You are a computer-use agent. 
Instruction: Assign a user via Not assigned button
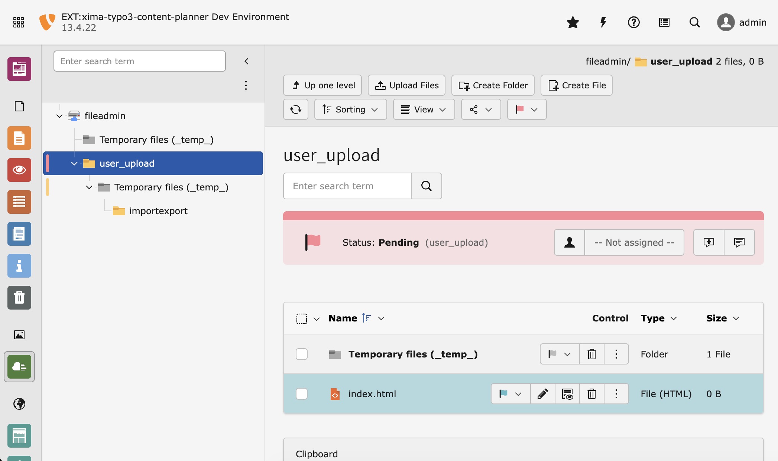[634, 242]
